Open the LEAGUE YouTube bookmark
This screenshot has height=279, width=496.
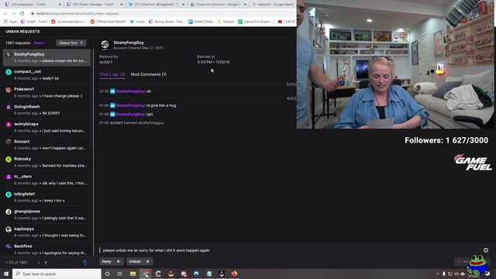point(286,22)
